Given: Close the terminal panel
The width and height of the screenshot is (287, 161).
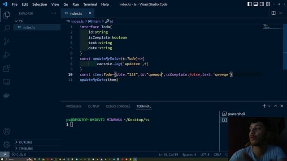Looking at the screenshot, I should pos(282,106).
